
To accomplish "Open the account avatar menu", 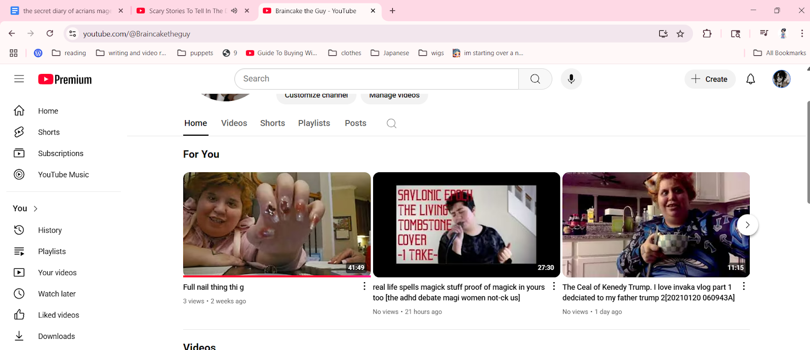I will coord(781,79).
